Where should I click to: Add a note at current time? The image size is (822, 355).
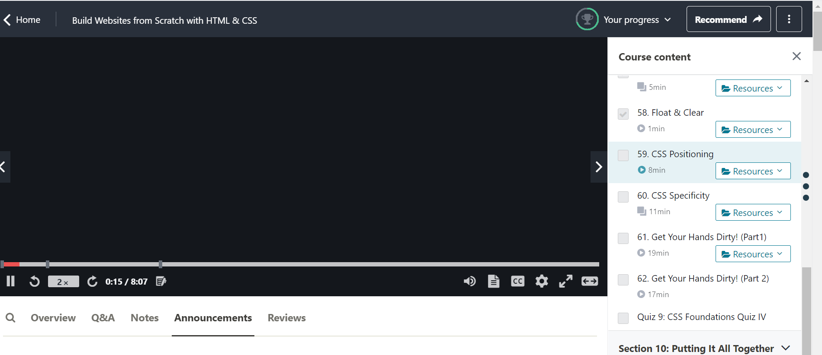coord(161,282)
